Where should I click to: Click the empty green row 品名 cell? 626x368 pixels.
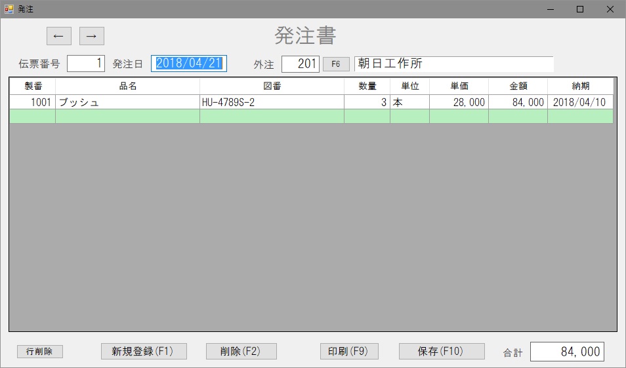click(127, 117)
